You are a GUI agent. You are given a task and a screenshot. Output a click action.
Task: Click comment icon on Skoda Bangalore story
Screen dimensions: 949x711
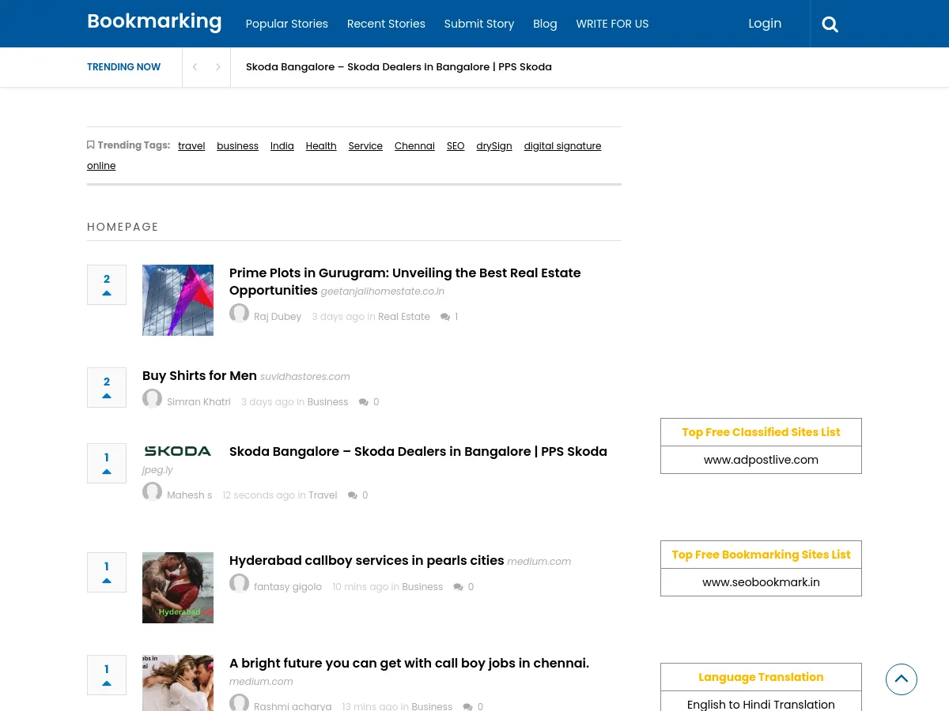[353, 495]
